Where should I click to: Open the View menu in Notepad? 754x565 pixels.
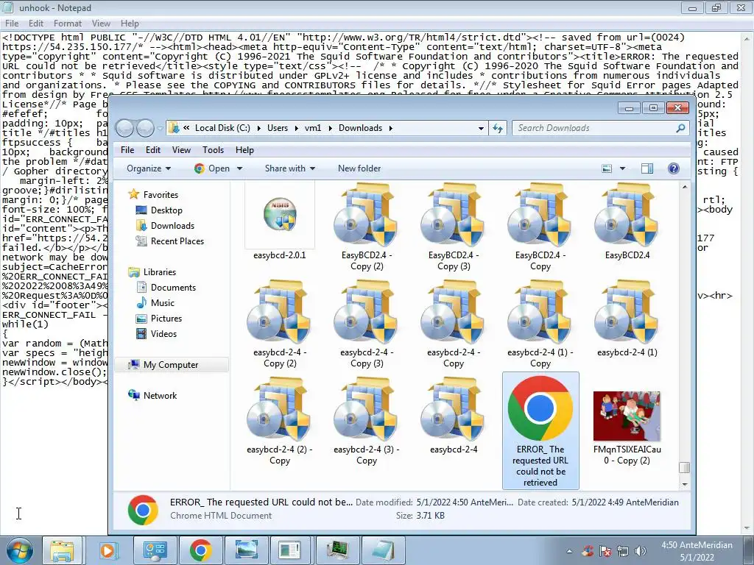(x=101, y=24)
